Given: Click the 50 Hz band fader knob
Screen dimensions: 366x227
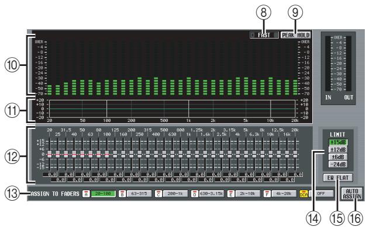Looking at the screenshot, I should point(82,154).
